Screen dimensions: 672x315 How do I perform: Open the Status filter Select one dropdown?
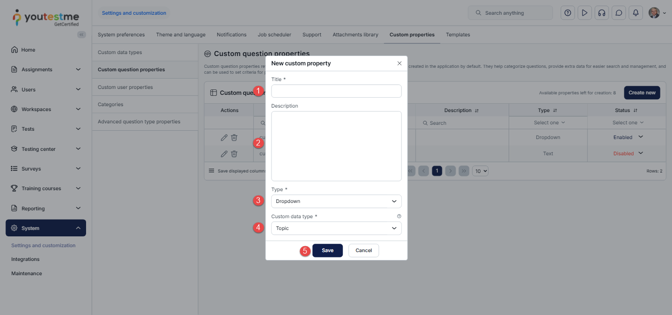click(628, 123)
